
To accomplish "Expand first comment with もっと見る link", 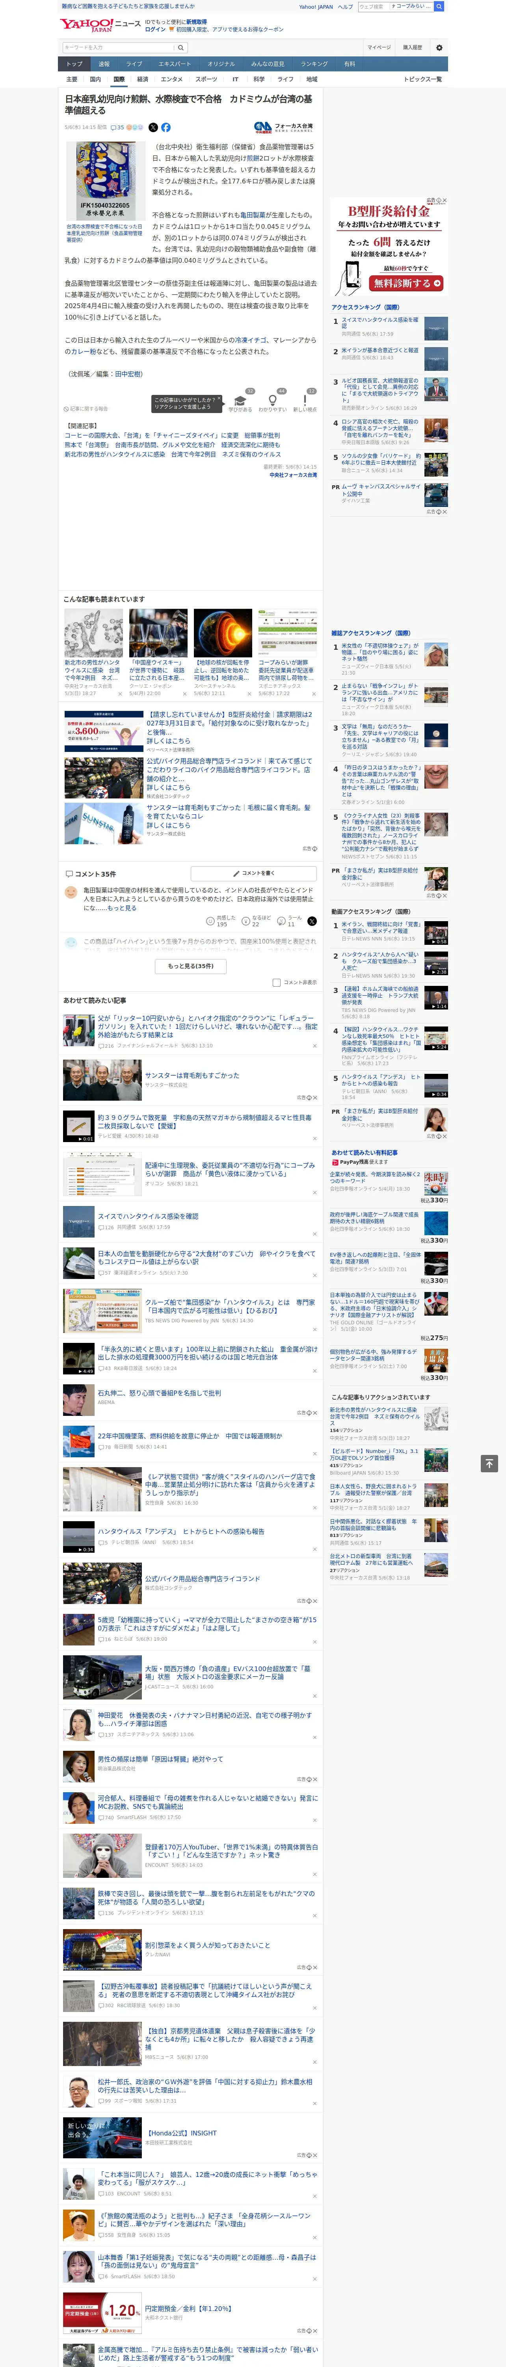I will pyautogui.click(x=122, y=908).
